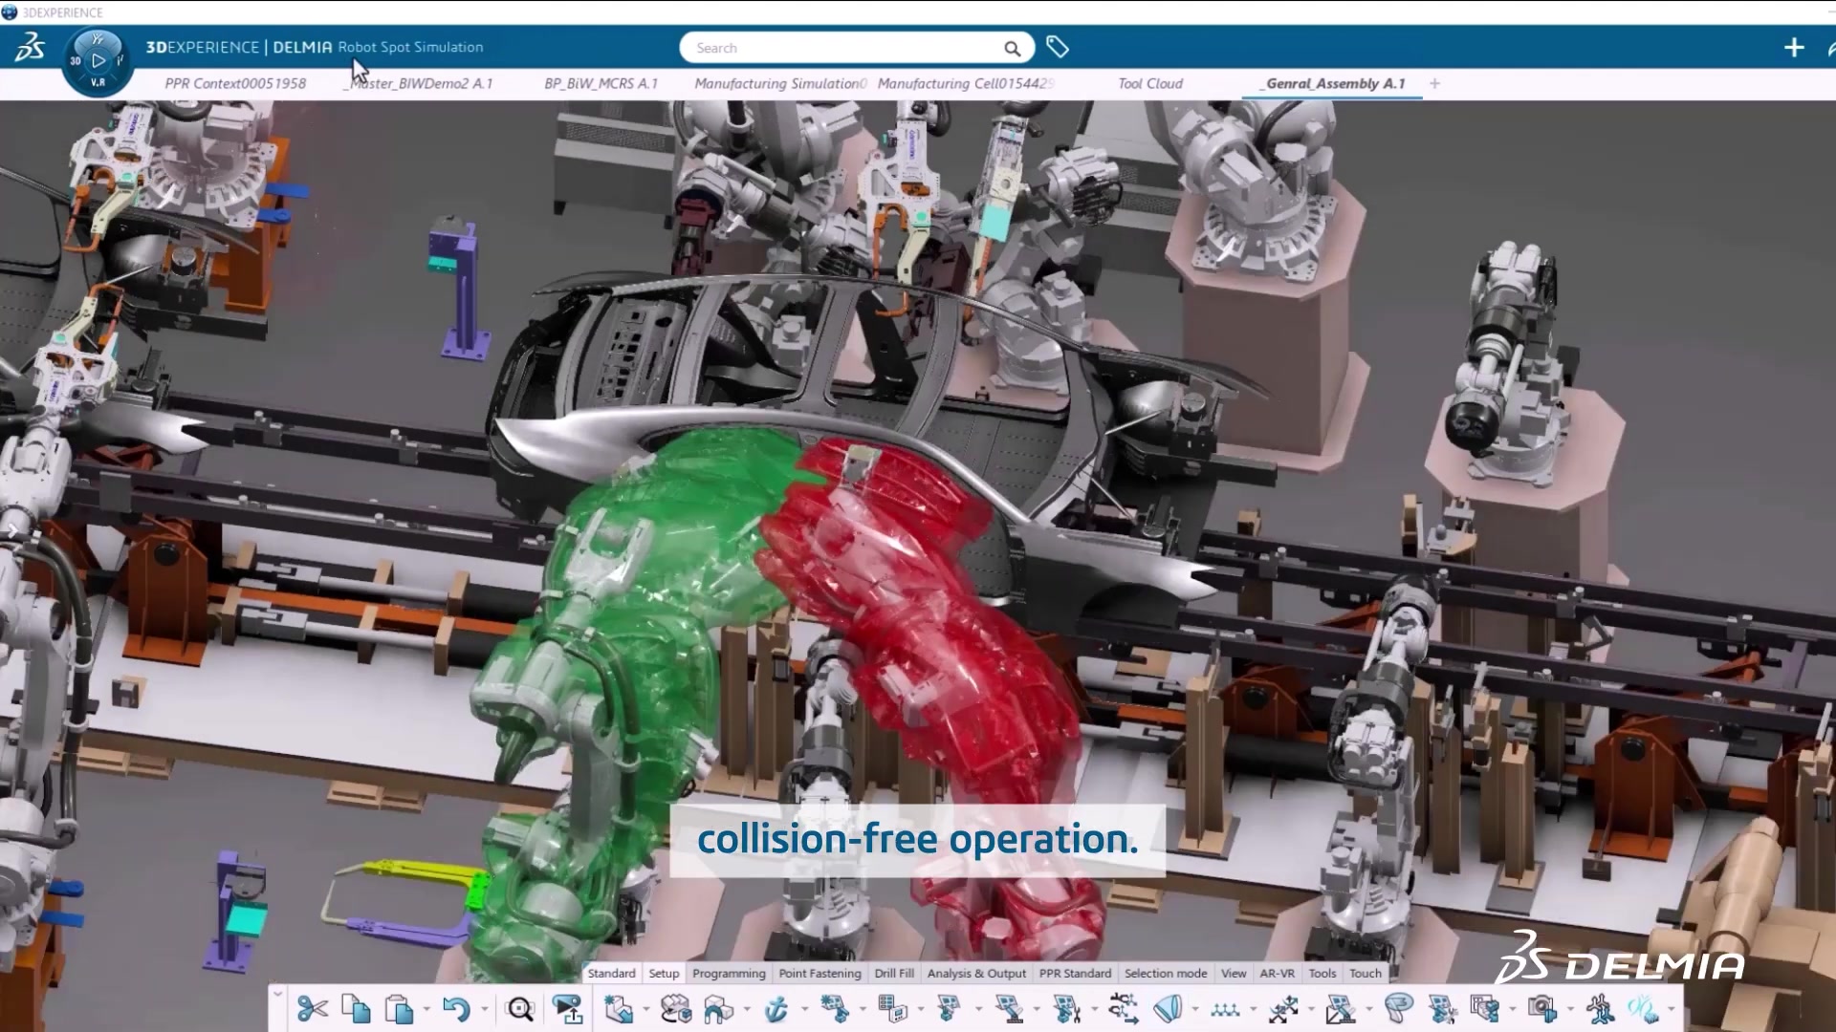Select the Genral_Assembly A.1 tab
1836x1032 pixels.
1333,83
